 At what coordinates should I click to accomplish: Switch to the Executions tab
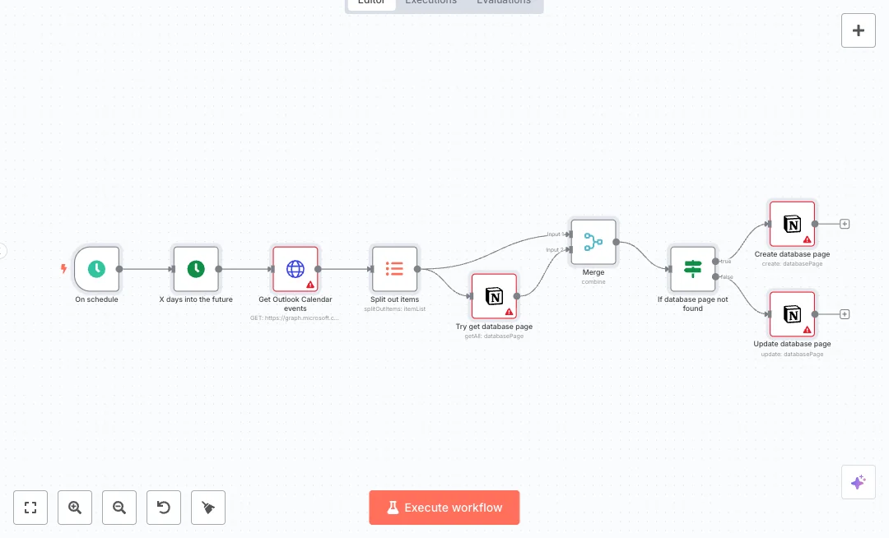[431, 2]
